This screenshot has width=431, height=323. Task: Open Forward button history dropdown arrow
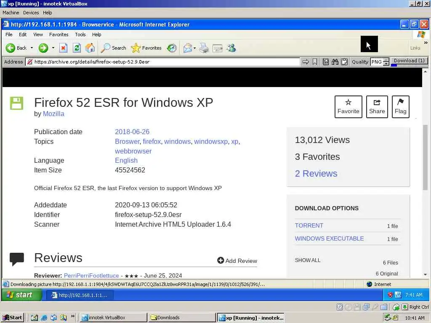click(x=53, y=48)
